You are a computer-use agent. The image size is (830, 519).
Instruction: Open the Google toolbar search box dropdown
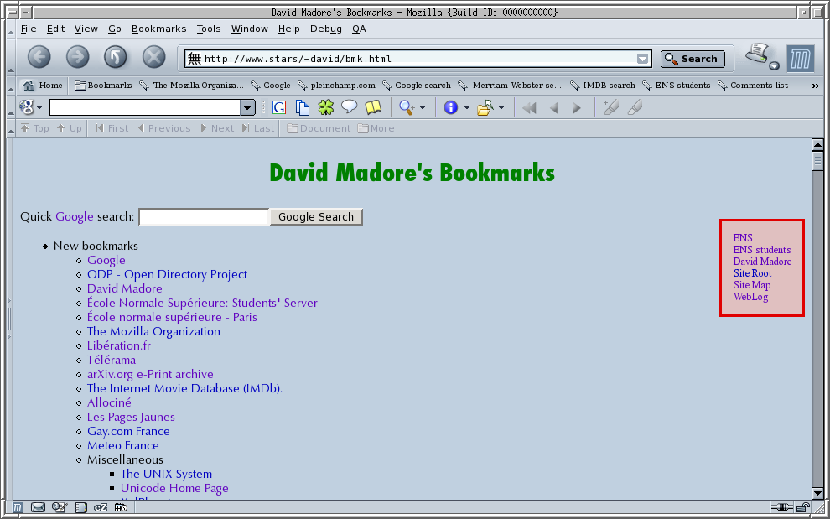pos(247,107)
